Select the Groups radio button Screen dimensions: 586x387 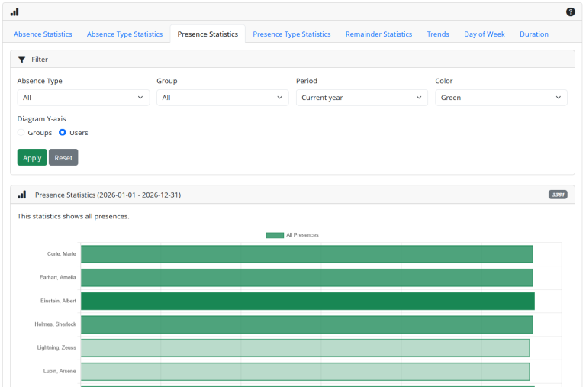click(x=21, y=133)
